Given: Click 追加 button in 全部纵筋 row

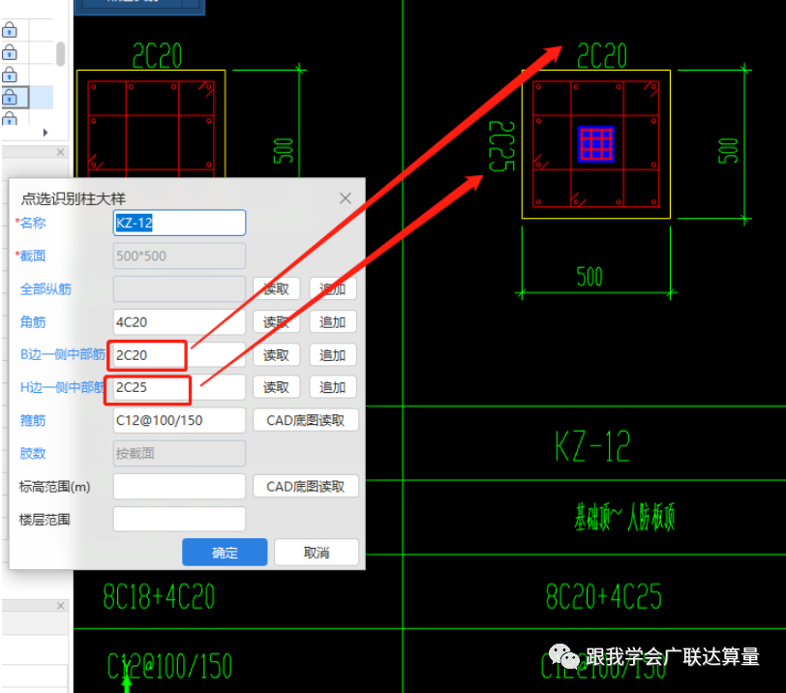Looking at the screenshot, I should 333,288.
